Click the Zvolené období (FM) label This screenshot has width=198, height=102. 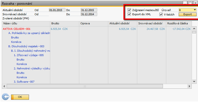[x=16, y=19]
